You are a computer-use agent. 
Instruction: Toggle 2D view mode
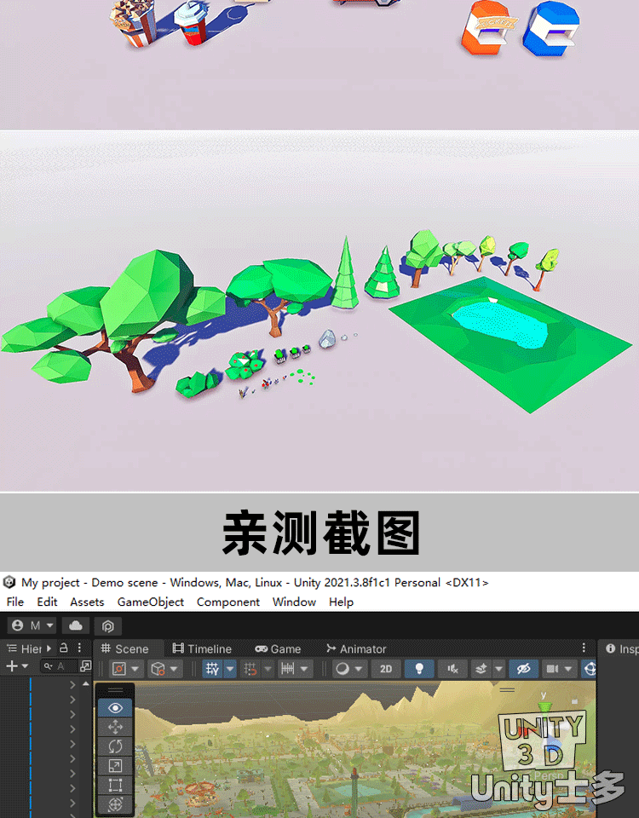[385, 669]
